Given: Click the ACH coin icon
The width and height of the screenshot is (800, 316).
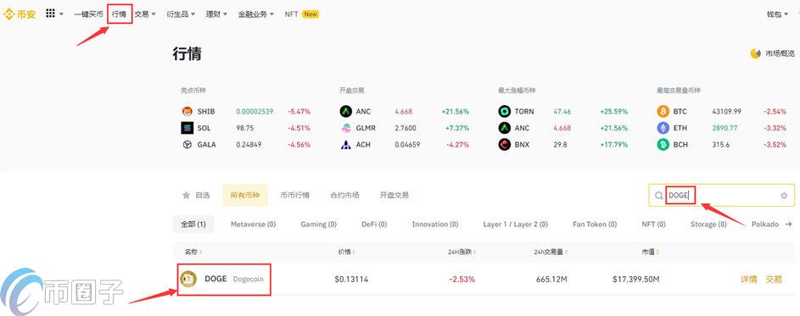Looking at the screenshot, I should (346, 145).
